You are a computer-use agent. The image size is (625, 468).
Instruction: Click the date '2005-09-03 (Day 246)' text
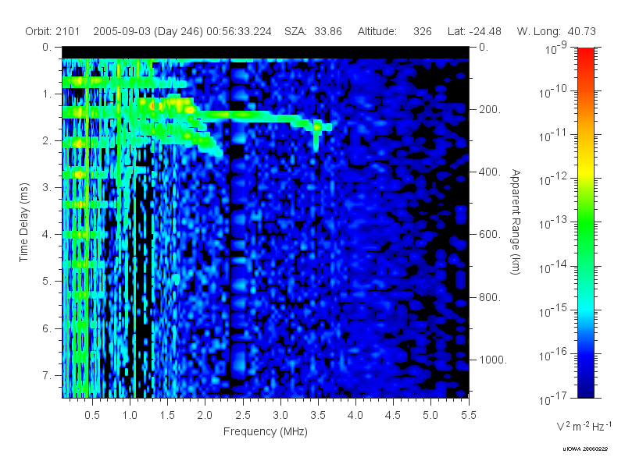(x=148, y=31)
